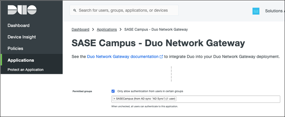Click the search magnifier icon
This screenshot has width=285, height=117.
coord(75,10)
